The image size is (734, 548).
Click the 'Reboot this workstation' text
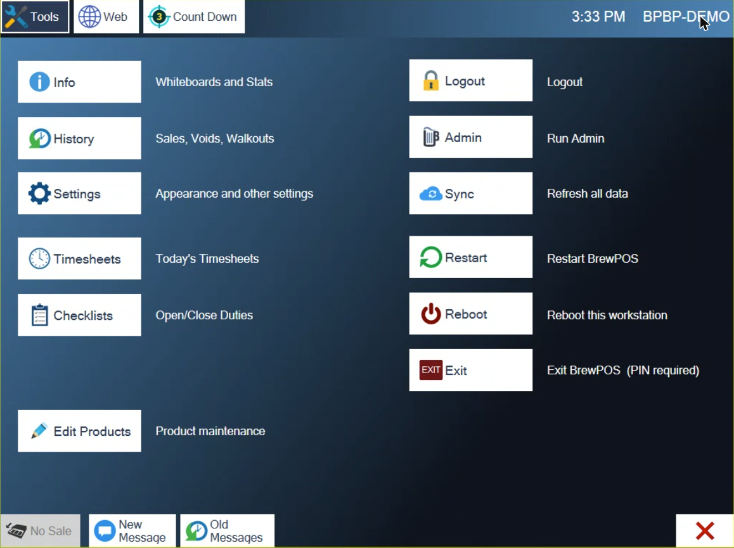(607, 315)
